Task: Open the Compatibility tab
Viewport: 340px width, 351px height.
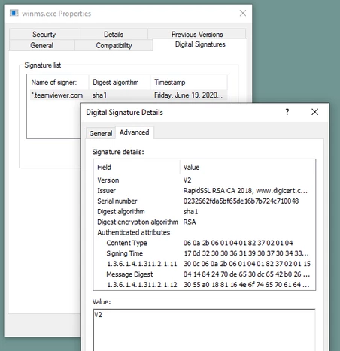Action: [x=114, y=45]
